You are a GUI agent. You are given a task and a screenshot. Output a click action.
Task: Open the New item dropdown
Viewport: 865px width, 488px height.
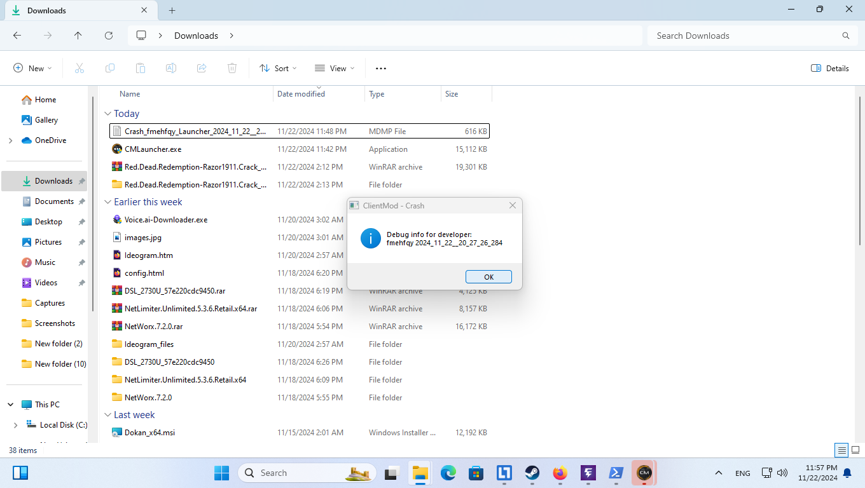pos(32,69)
